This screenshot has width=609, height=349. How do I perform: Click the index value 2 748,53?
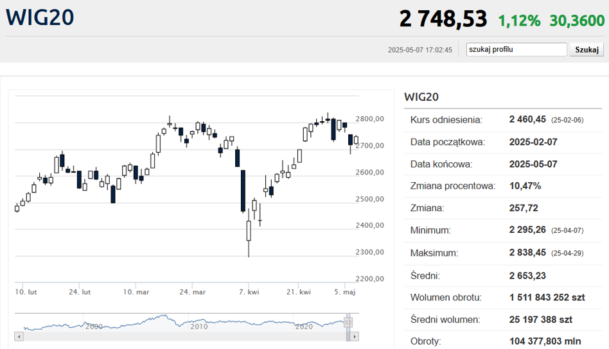[x=443, y=19]
